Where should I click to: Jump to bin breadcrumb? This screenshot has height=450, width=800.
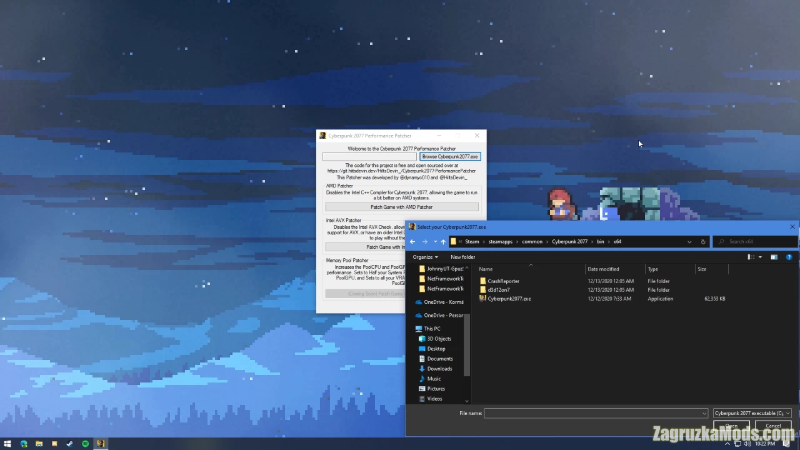point(601,242)
